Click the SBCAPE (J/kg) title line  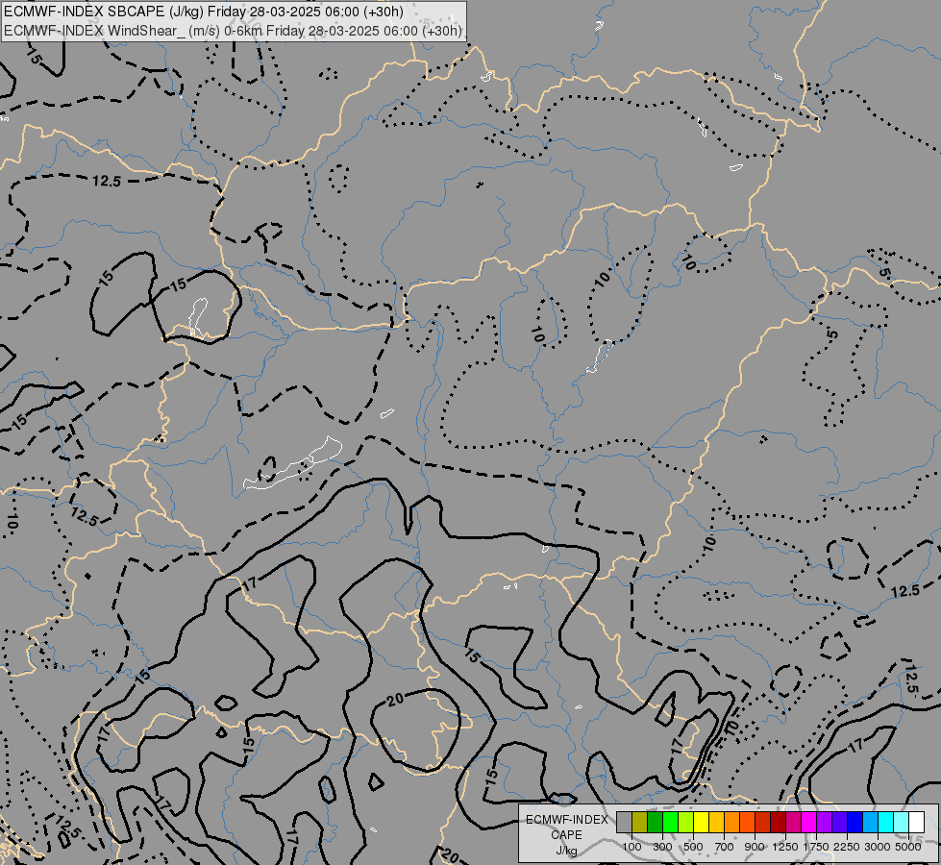[x=204, y=12]
